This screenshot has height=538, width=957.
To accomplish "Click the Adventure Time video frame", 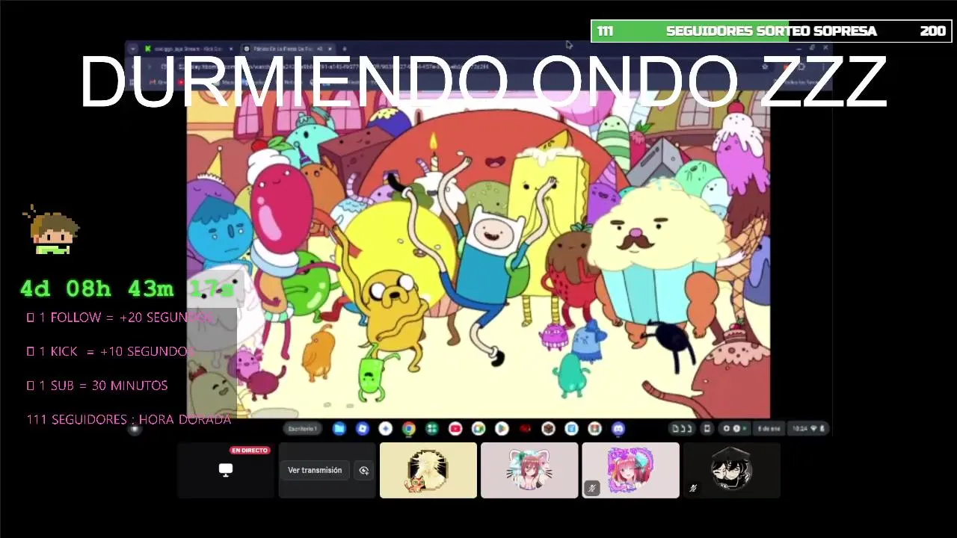I will [x=478, y=254].
